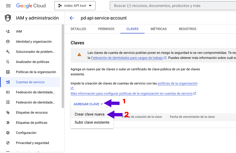Open Analizador de políticas
Image resolution: width=236 pixels, height=153 pixels.
pyautogui.click(x=30, y=62)
